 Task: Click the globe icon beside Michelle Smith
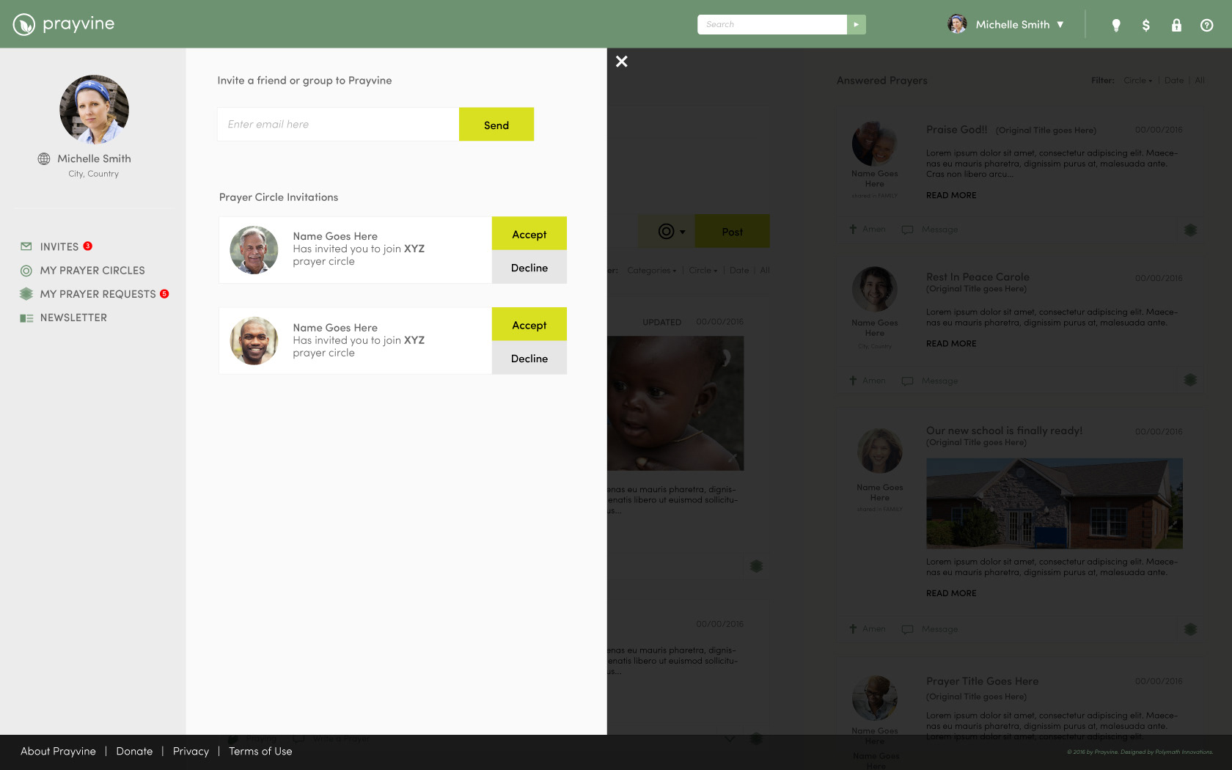click(44, 158)
